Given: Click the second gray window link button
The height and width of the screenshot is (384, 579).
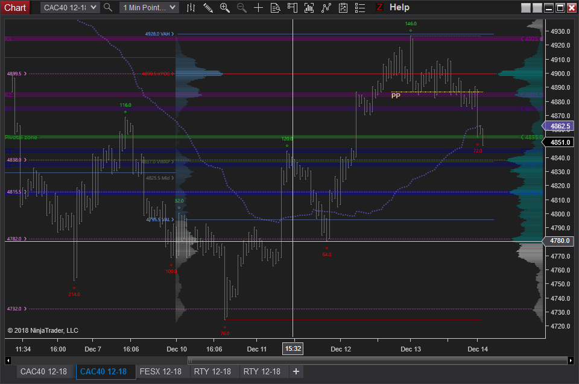Looking at the screenshot, I should pyautogui.click(x=537, y=7).
